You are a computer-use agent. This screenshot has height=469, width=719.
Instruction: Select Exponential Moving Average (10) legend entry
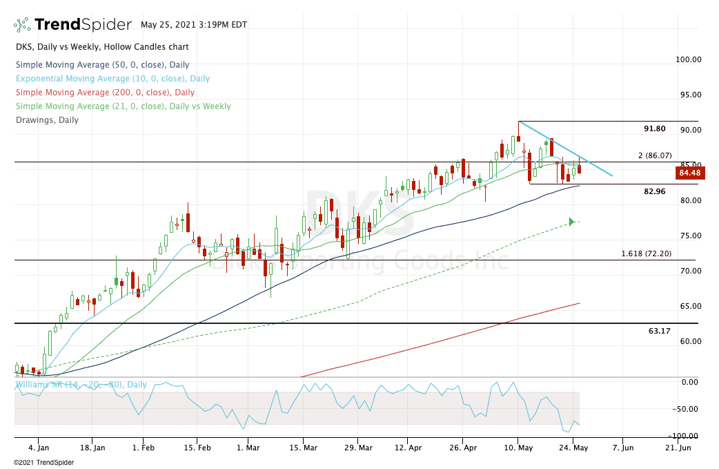click(x=112, y=79)
